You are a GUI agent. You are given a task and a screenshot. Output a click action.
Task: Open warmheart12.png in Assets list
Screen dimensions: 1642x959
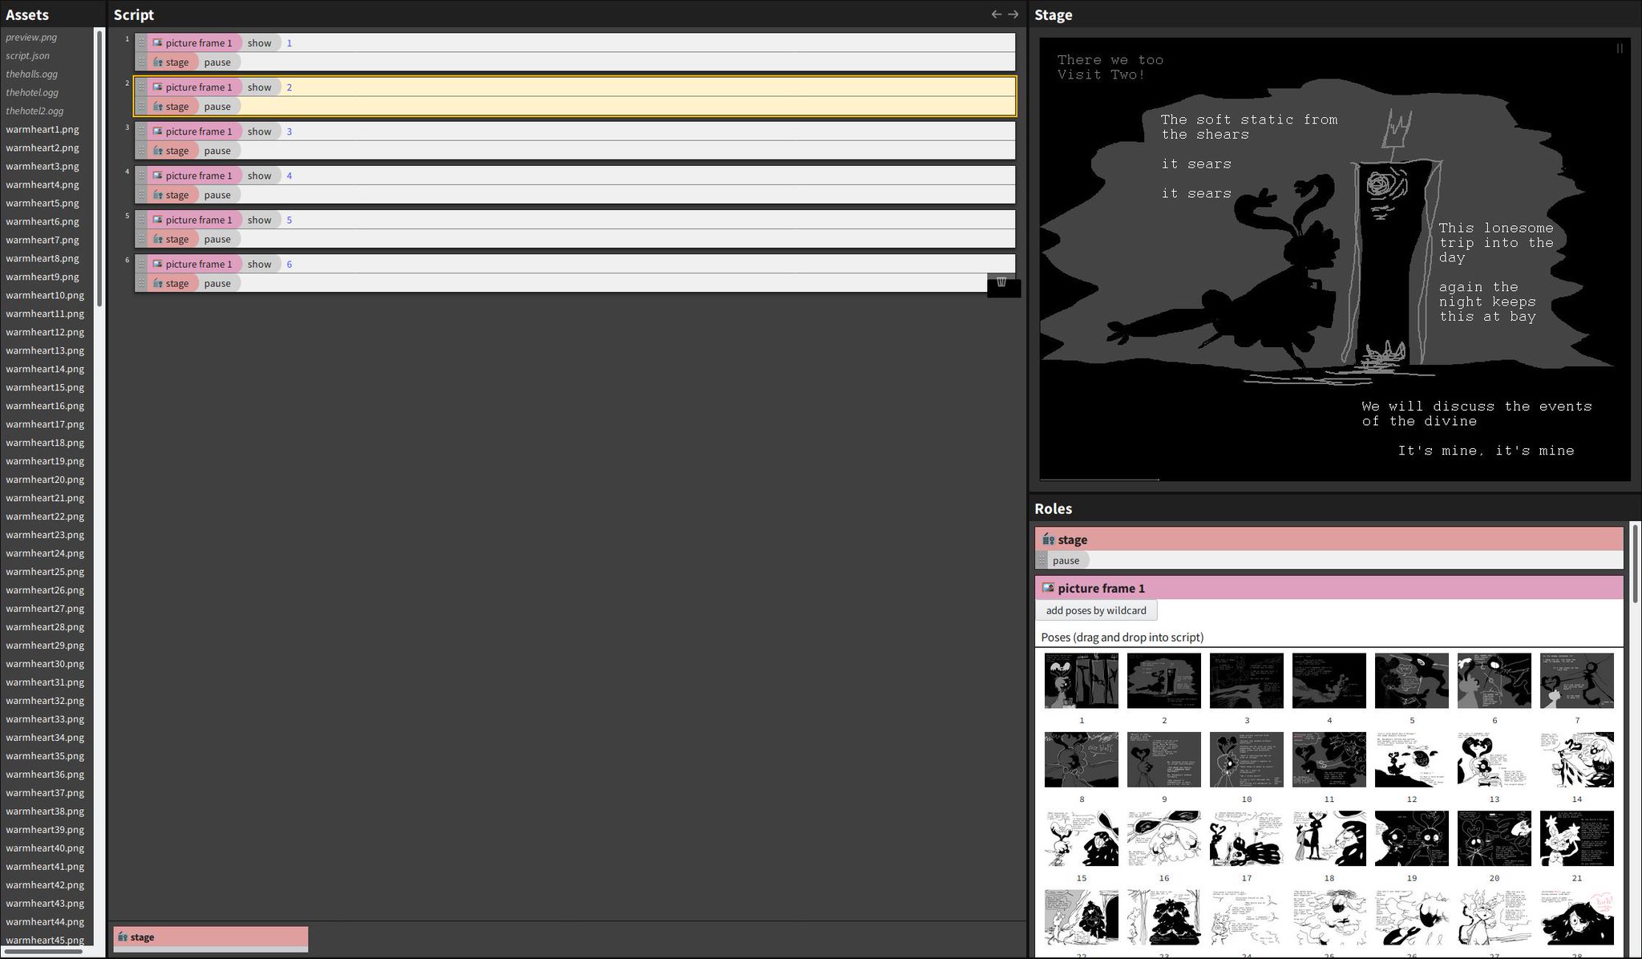point(45,332)
